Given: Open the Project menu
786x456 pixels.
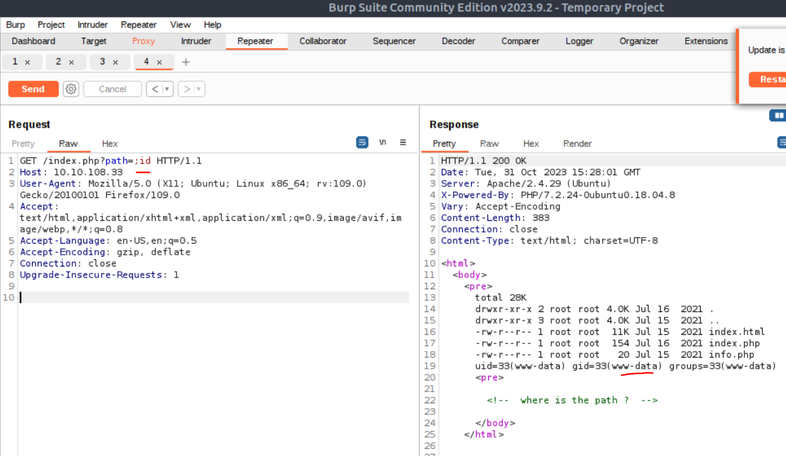Looking at the screenshot, I should [51, 25].
